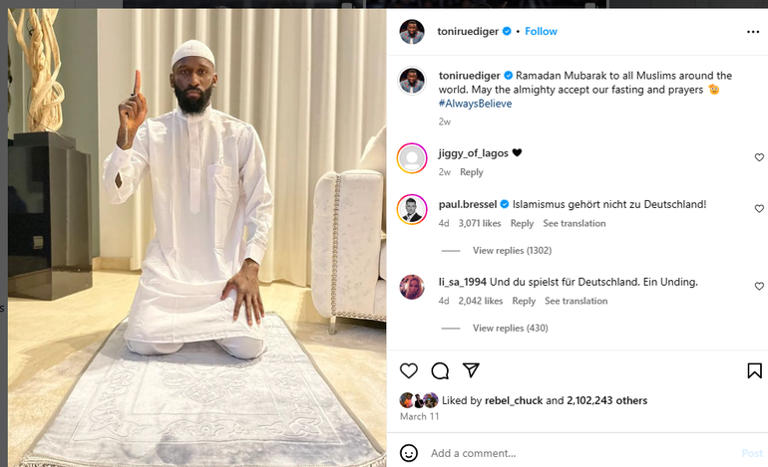Image resolution: width=768 pixels, height=467 pixels.
Task: Like the post with the heart icon
Action: coord(409,370)
